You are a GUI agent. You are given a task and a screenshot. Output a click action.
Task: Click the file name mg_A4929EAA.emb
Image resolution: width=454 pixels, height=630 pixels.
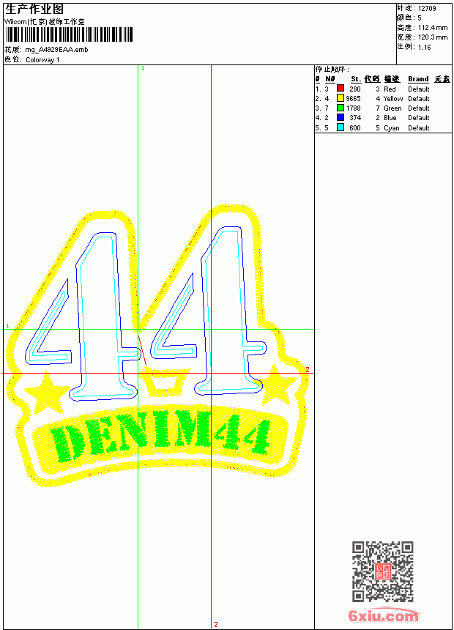(56, 50)
